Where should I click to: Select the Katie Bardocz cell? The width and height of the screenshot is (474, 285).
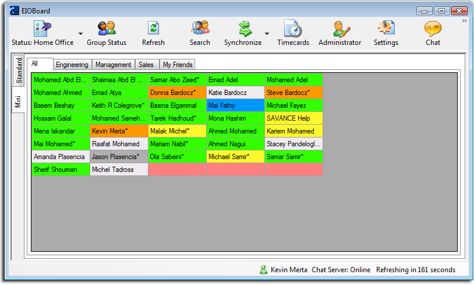[x=235, y=93]
